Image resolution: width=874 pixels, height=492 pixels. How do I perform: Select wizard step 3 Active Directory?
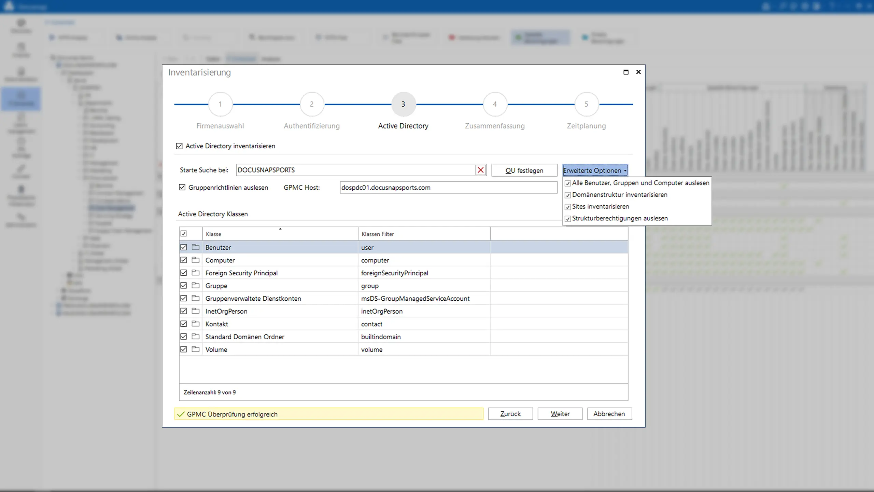point(403,104)
